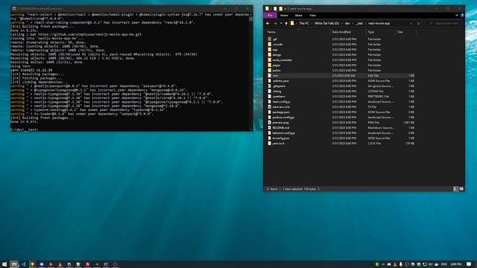Image resolution: width=477 pixels, height=268 pixels.
Task: Click the Properties quick access toolbar icon
Action: point(275,8)
